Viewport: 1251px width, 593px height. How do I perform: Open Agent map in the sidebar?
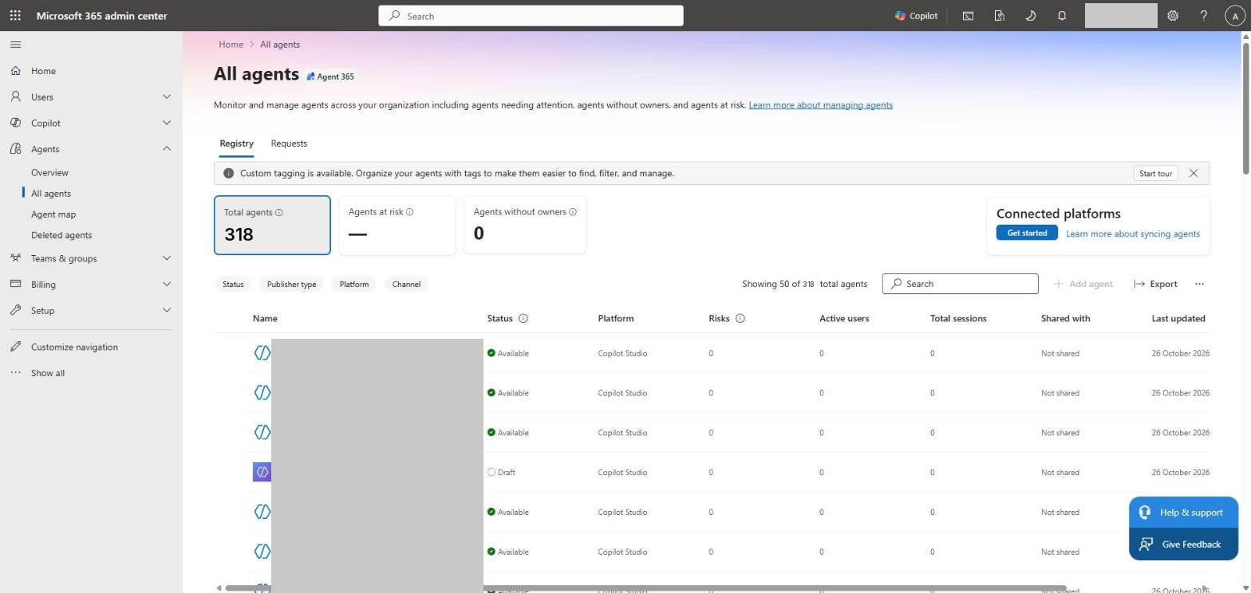coord(53,214)
